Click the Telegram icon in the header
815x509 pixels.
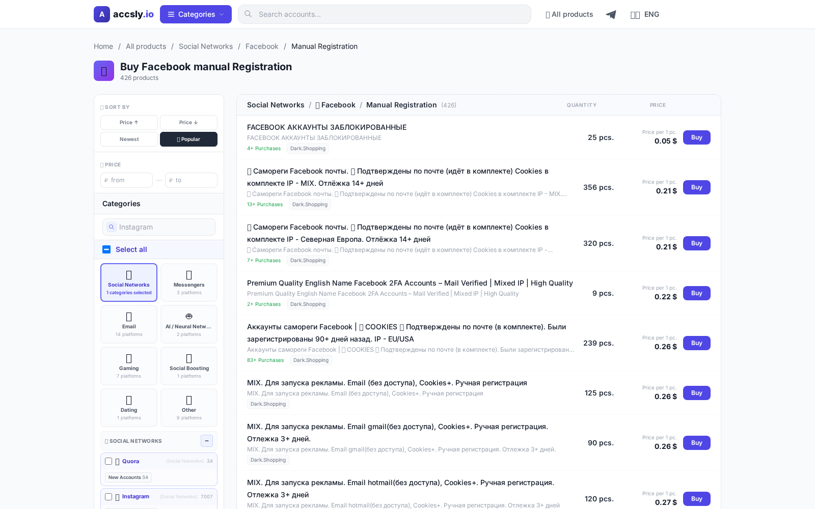(611, 14)
